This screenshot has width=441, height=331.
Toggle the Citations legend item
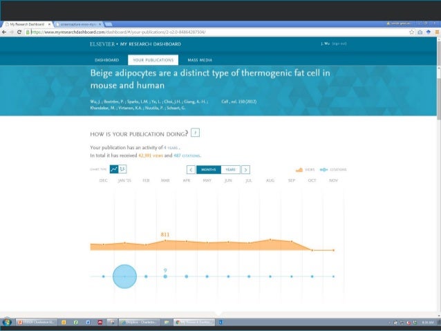333,169
